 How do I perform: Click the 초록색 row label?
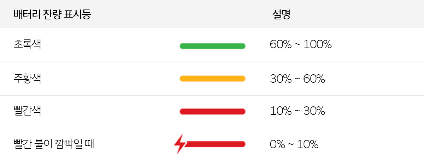(27, 44)
